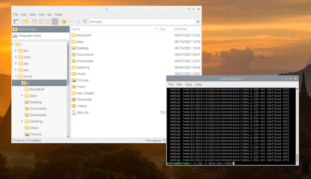The height and width of the screenshot is (179, 311).
Task: Open the terminal File menu
Action: point(171,84)
